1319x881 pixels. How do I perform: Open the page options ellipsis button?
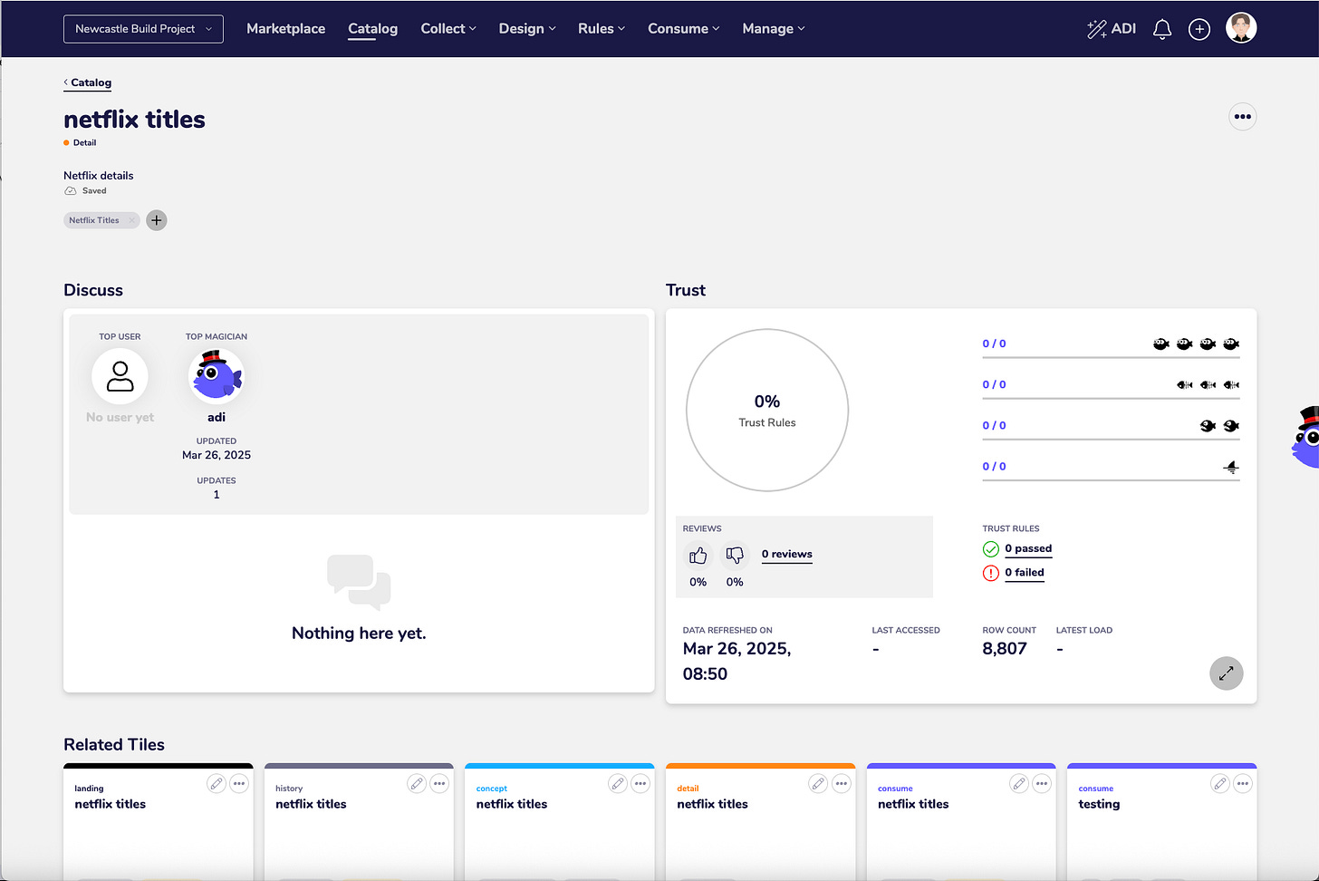tap(1243, 116)
